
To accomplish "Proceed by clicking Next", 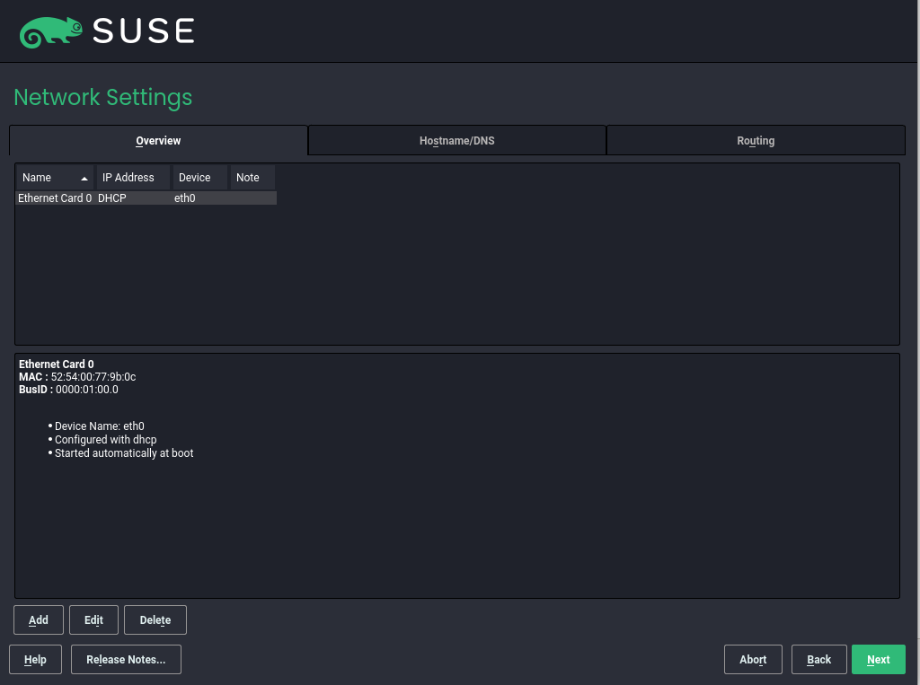I will (x=878, y=659).
